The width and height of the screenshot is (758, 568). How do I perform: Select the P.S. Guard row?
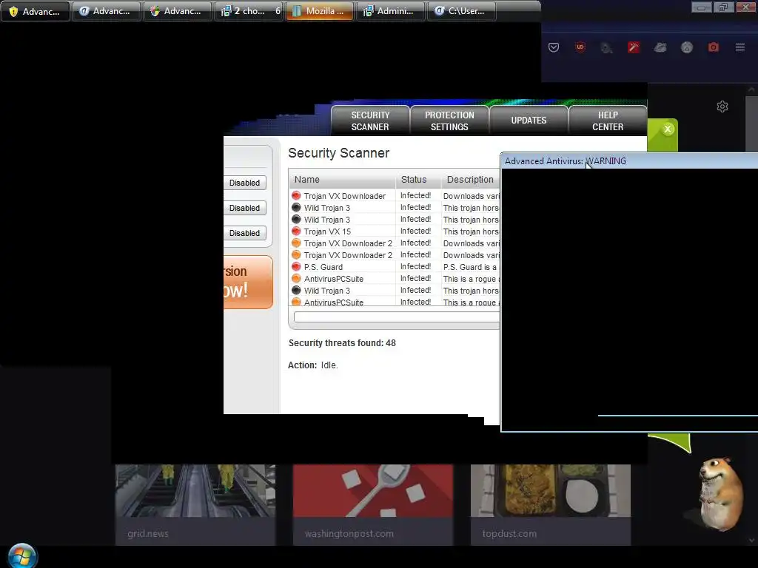395,267
